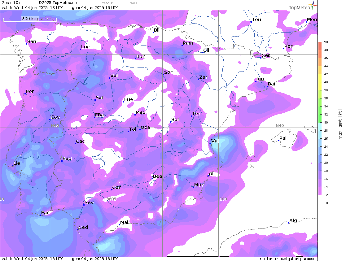The image size is (346, 261).
Task: Click the "Mur" city label
Action: (199, 185)
